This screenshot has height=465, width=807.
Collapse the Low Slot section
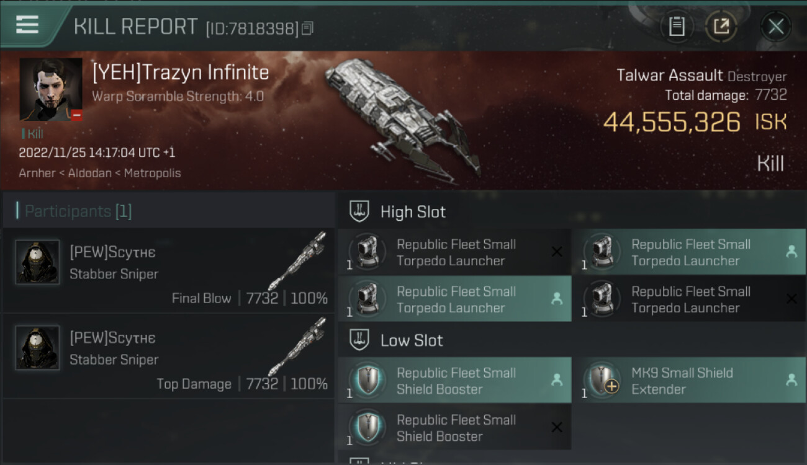(x=411, y=340)
